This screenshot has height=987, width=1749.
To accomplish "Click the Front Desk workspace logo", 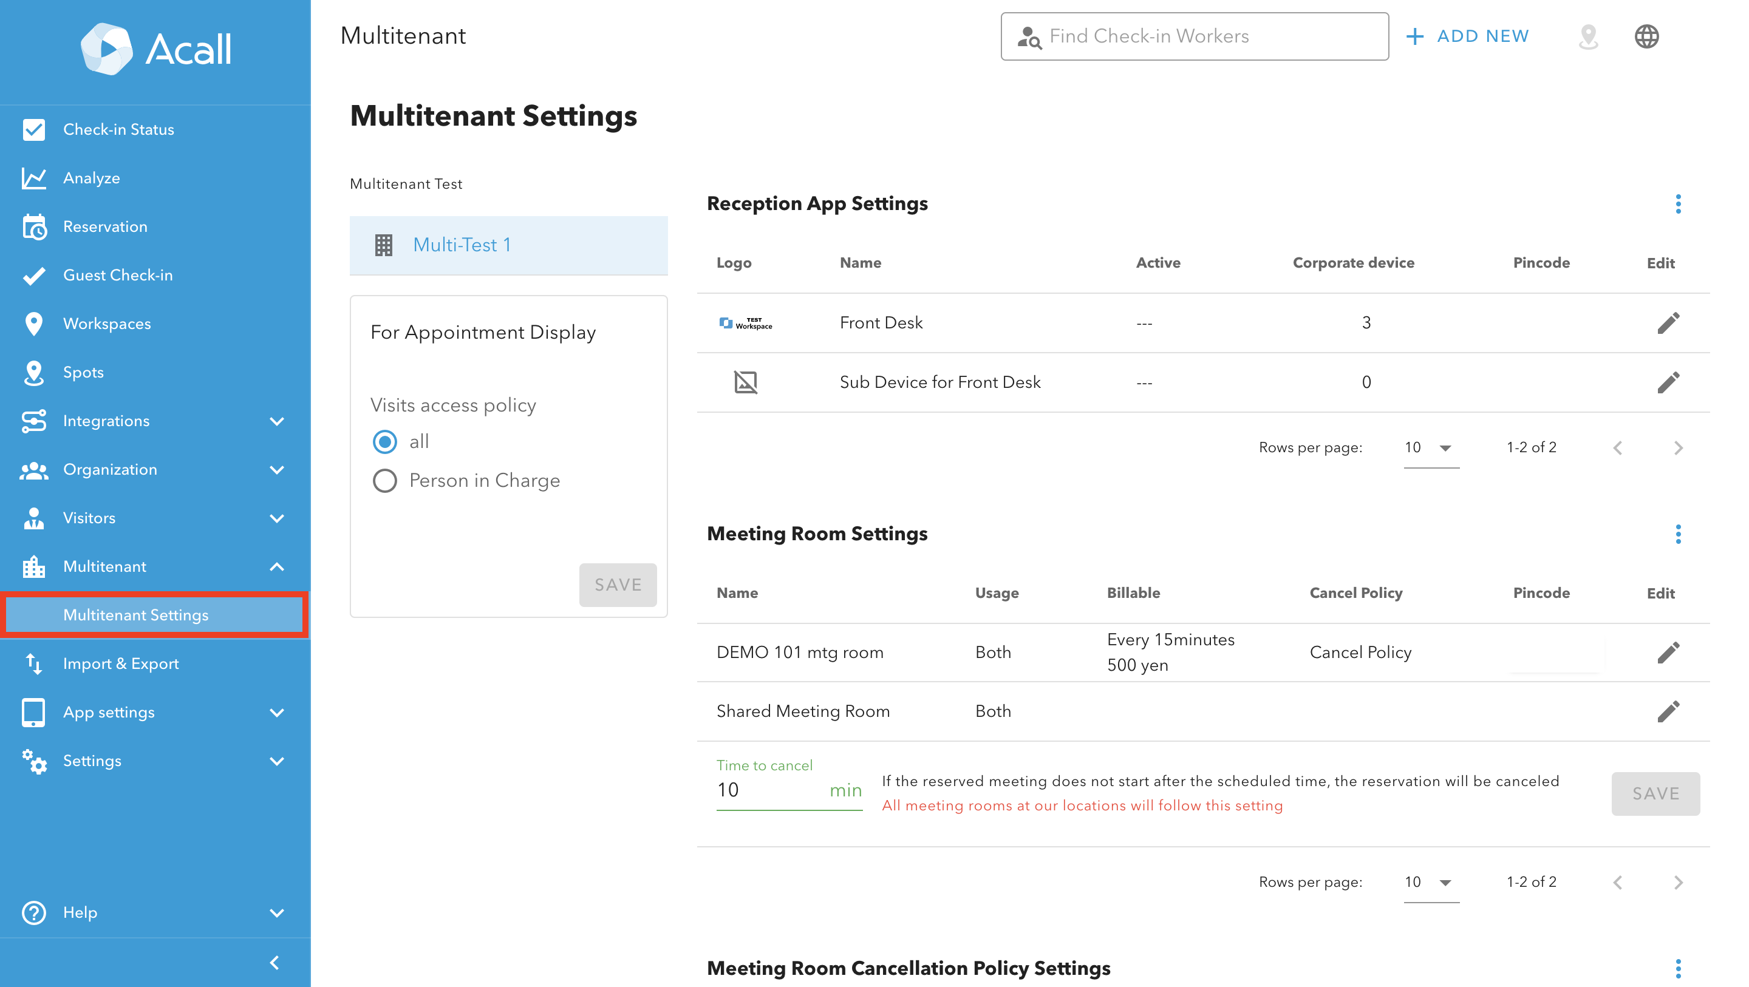I will [746, 323].
